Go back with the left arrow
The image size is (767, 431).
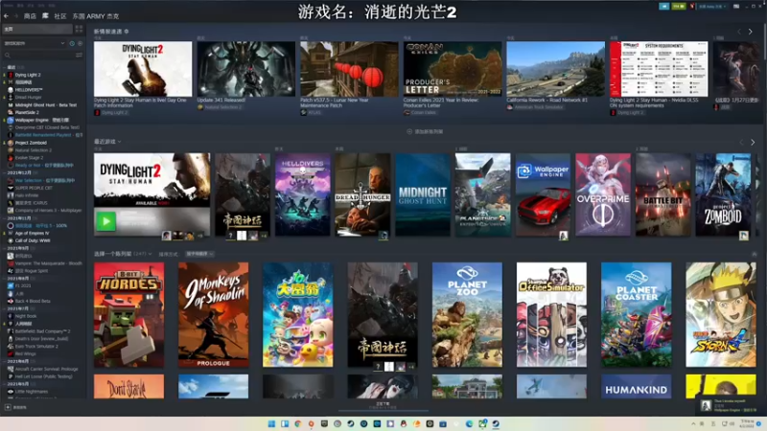point(6,16)
